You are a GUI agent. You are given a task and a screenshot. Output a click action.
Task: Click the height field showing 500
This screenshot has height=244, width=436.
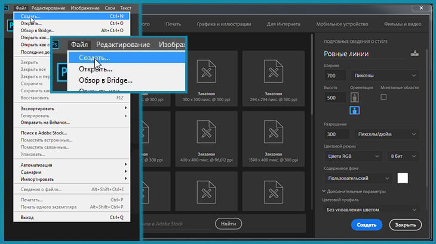(335, 98)
